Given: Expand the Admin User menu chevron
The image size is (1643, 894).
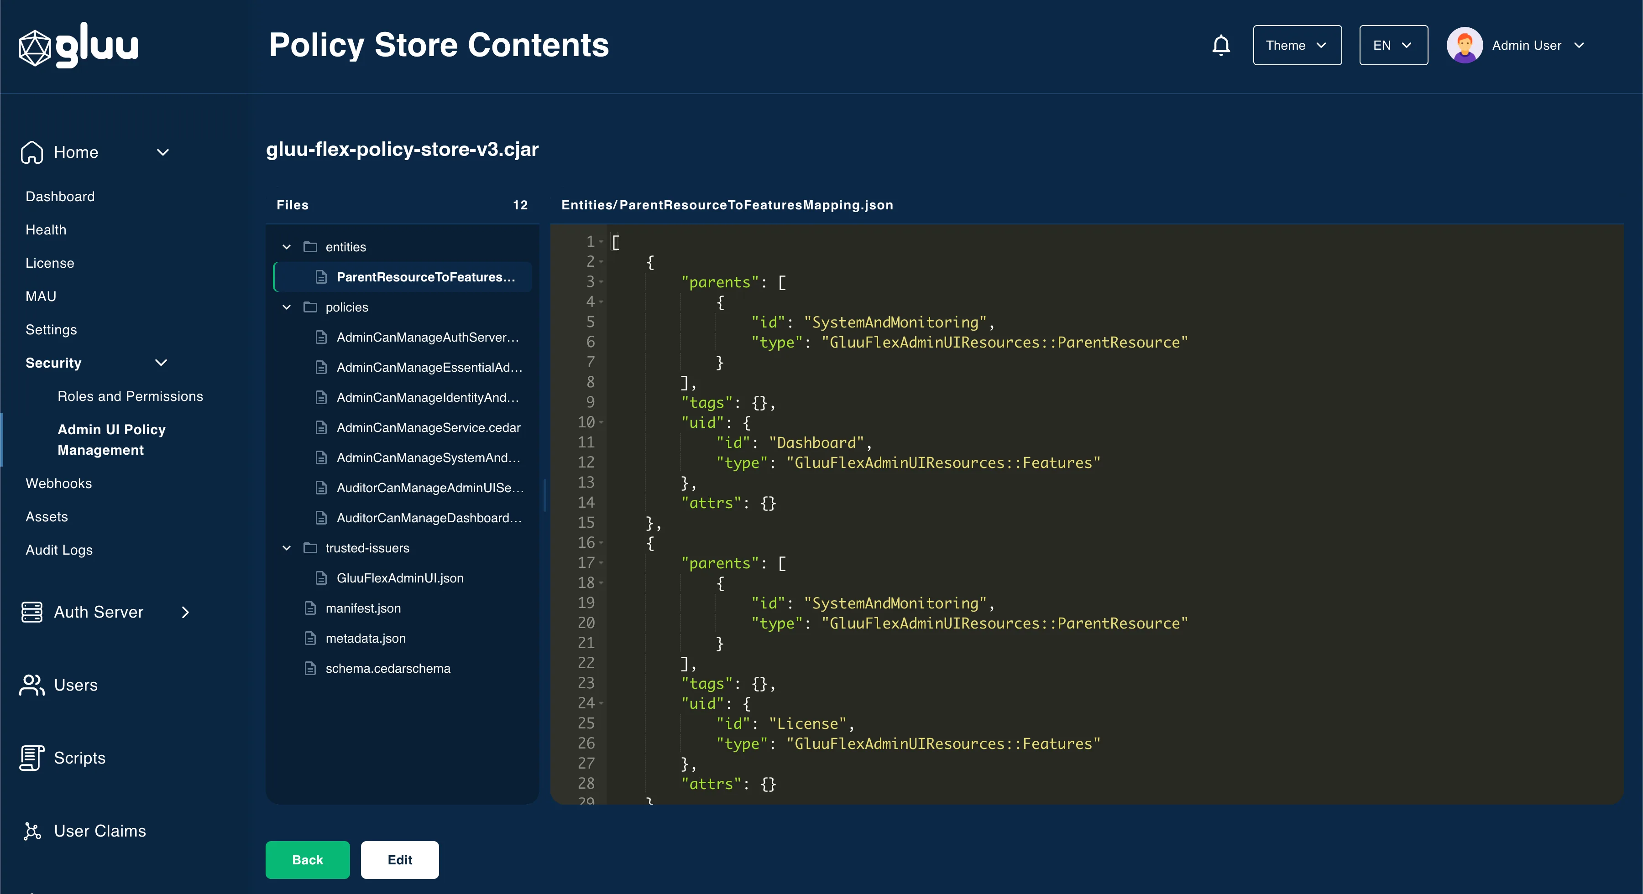Looking at the screenshot, I should pos(1579,45).
